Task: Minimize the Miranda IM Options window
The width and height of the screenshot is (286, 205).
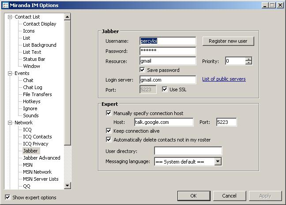Action: coord(265,5)
